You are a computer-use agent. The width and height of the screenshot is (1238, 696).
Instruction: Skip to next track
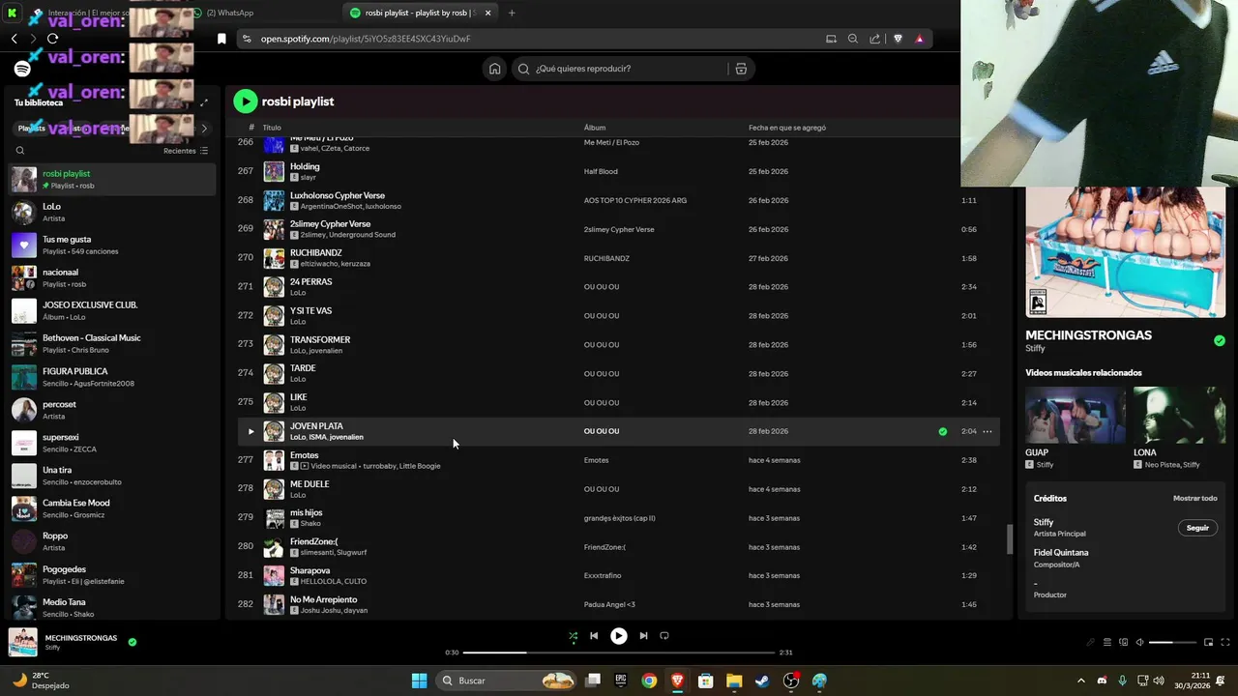pos(643,636)
